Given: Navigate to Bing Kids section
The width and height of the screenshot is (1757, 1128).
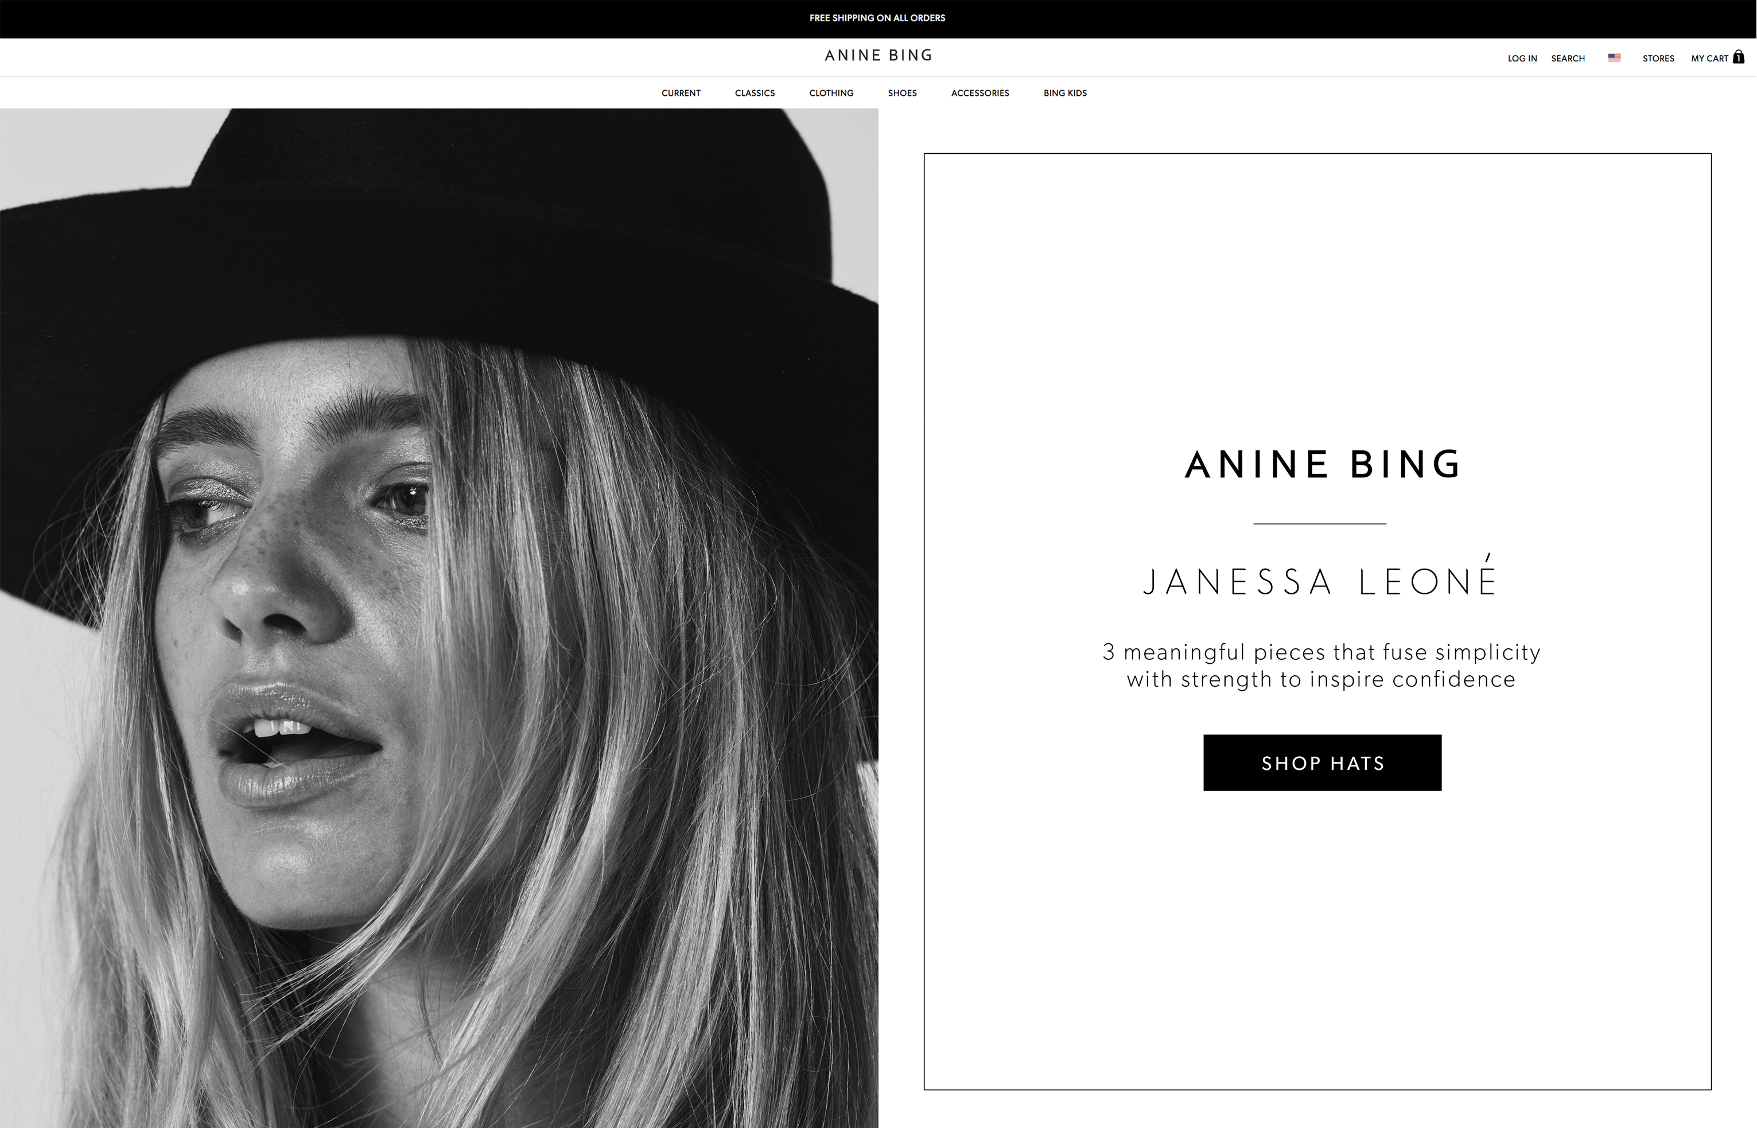Looking at the screenshot, I should click(1064, 93).
